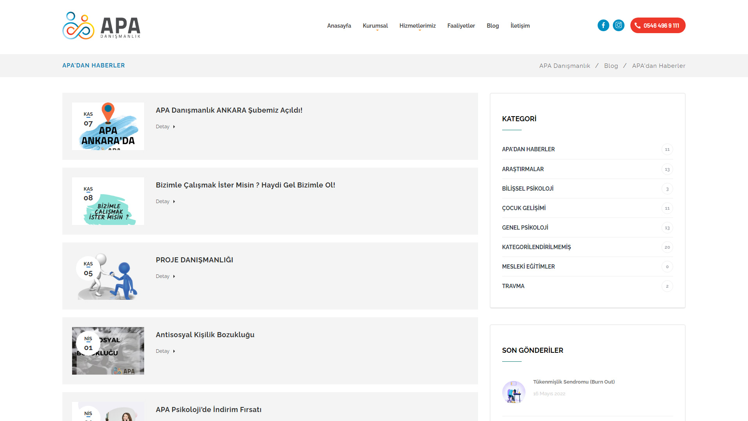Open the APA ANKARA'DA post thumbnail
This screenshot has height=421, width=748.
108,126
